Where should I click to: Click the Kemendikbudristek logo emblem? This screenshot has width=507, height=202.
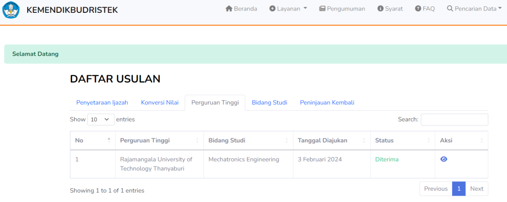(x=11, y=10)
